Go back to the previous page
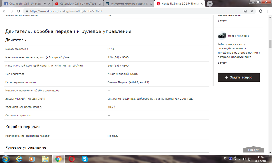The image size is (272, 163). tap(5, 11)
